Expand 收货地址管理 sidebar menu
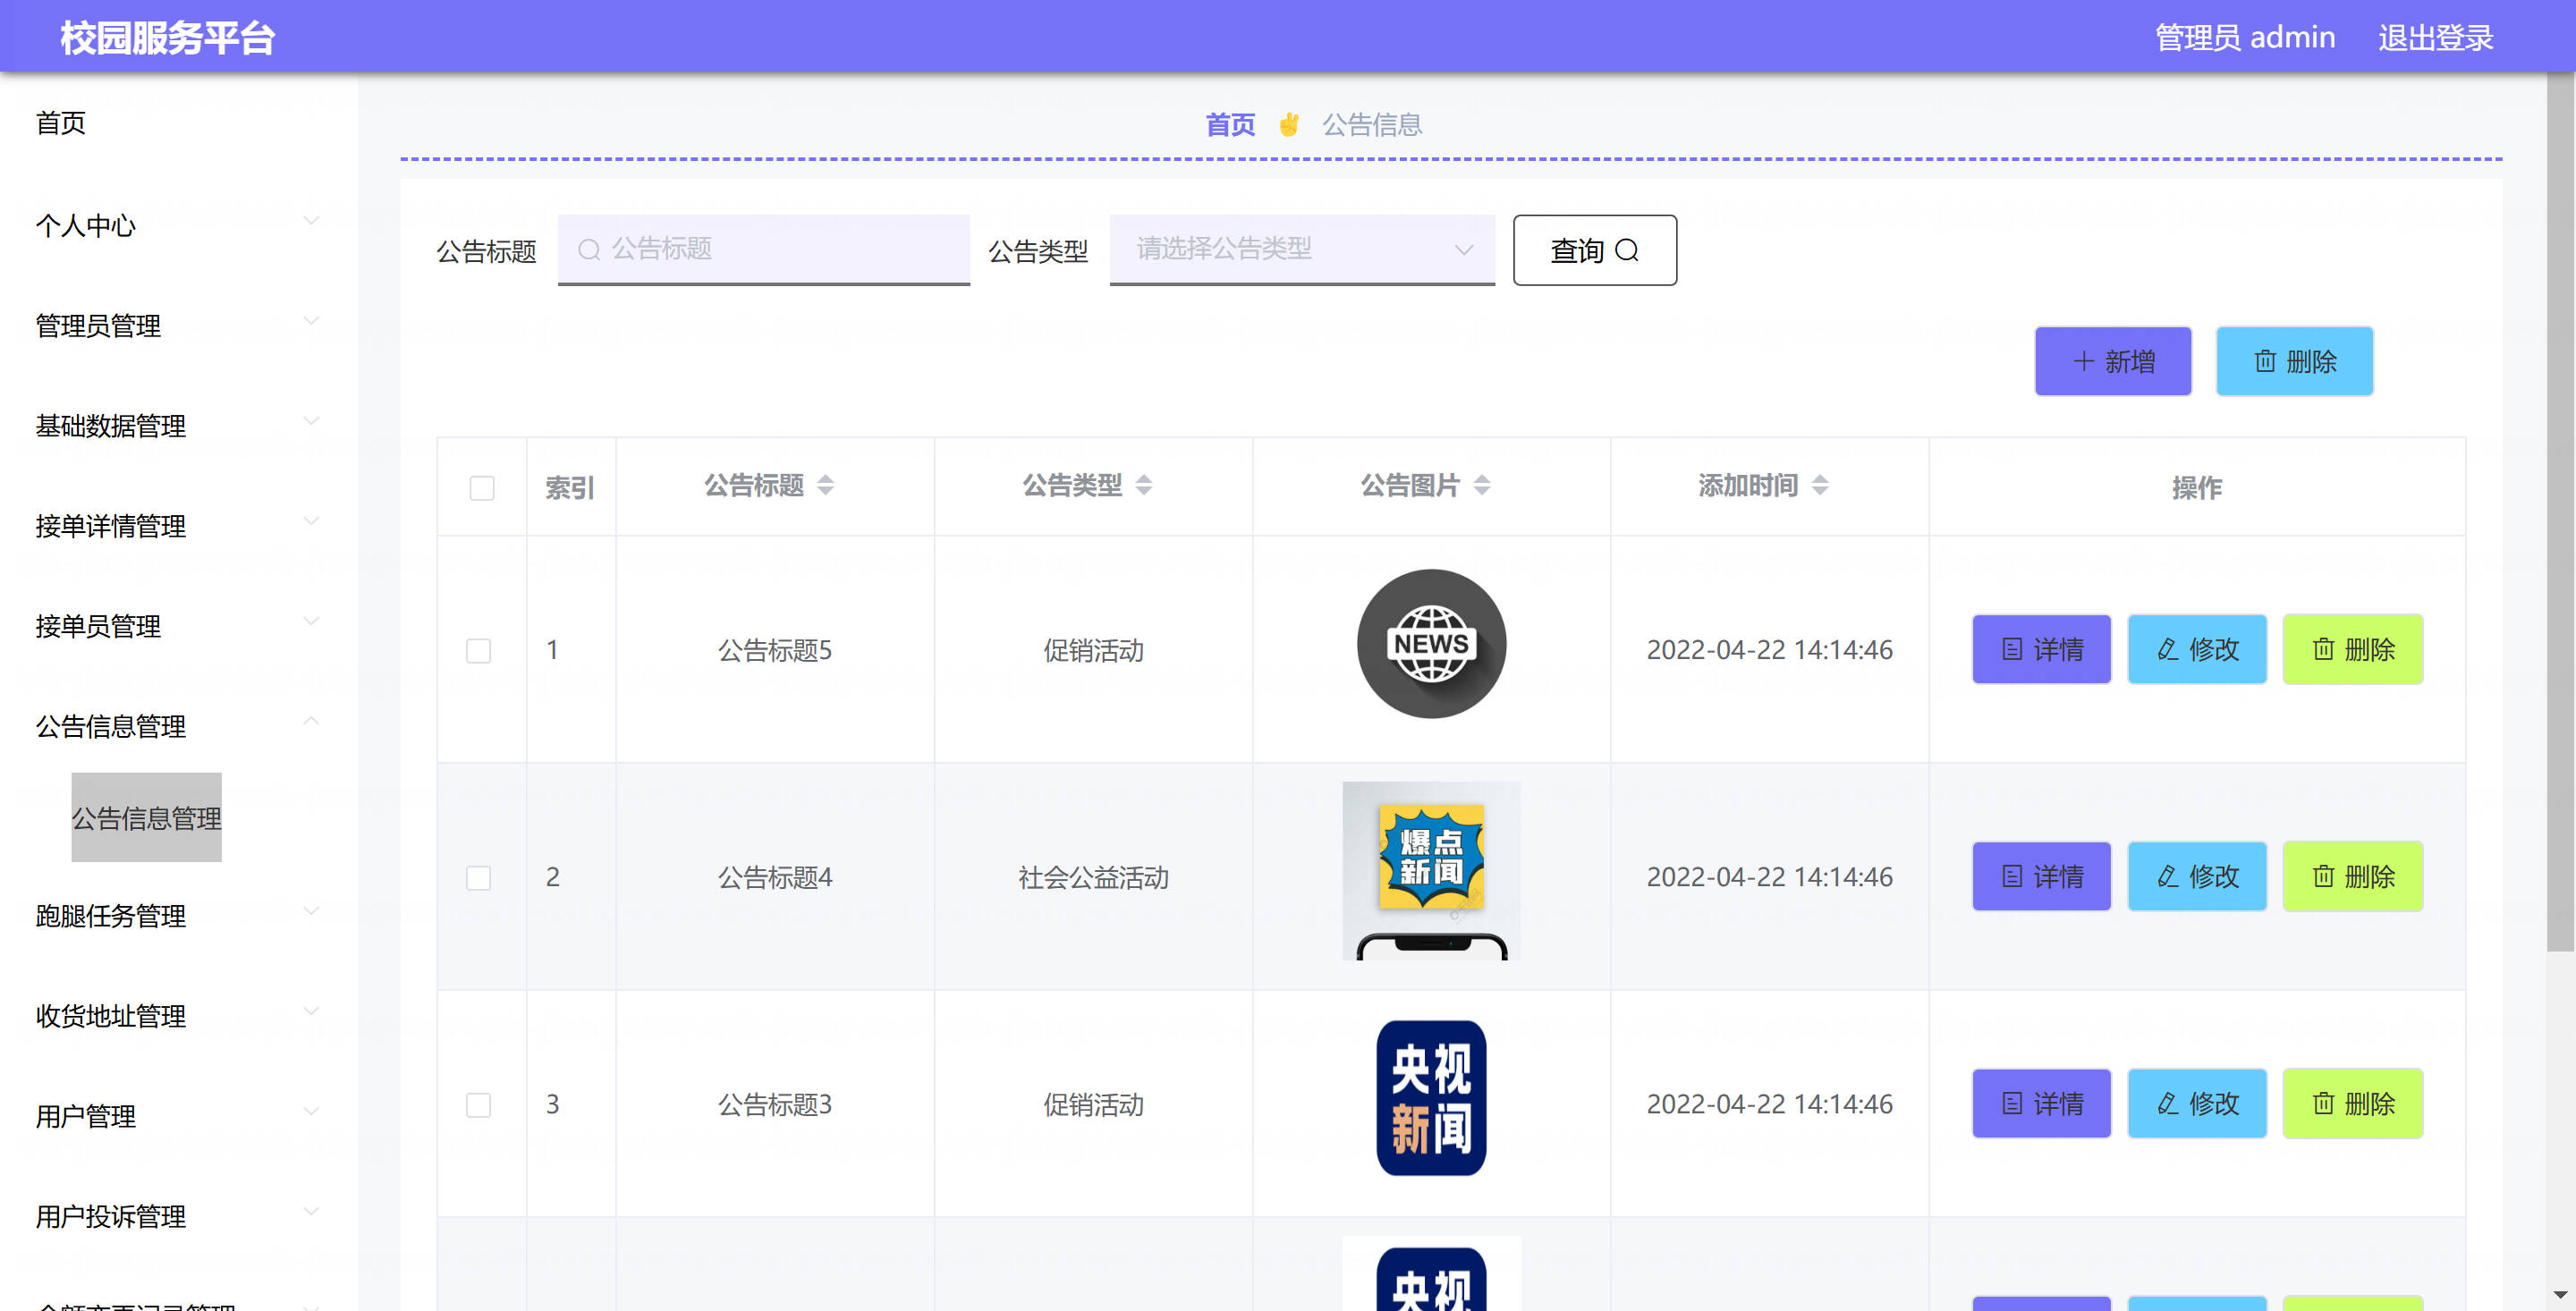Viewport: 2576px width, 1311px height. coord(179,1015)
